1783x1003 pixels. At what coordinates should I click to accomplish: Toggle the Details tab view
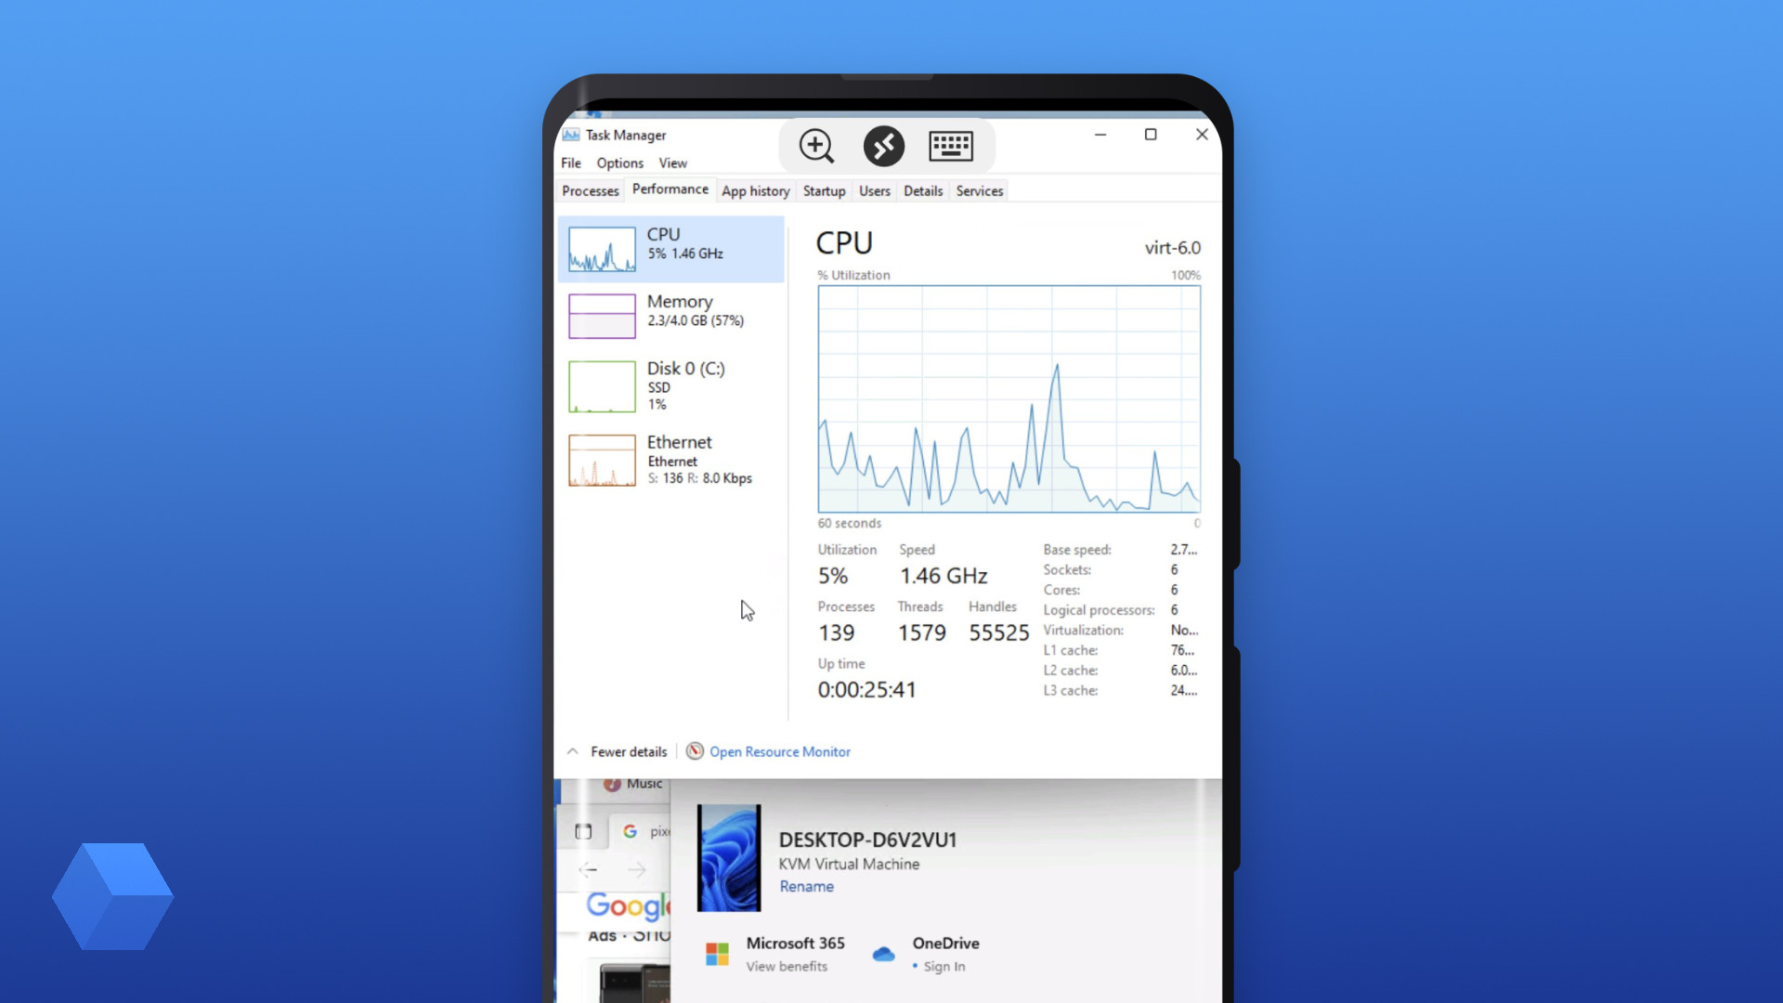pyautogui.click(x=922, y=189)
